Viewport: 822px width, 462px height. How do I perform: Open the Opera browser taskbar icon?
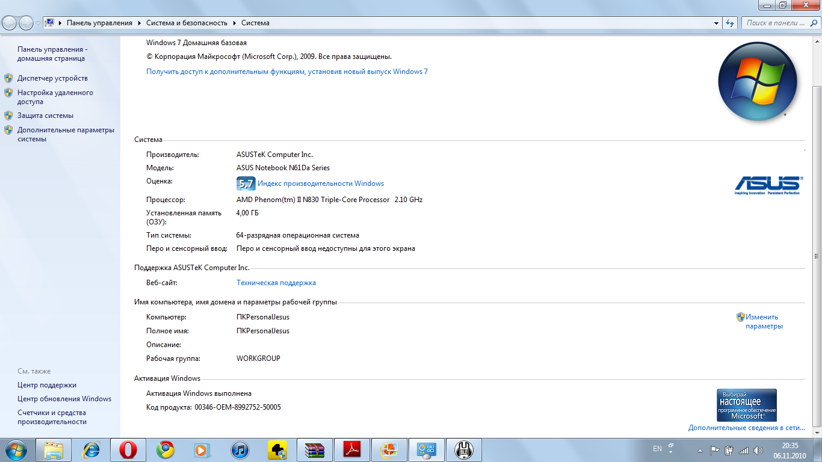(128, 449)
